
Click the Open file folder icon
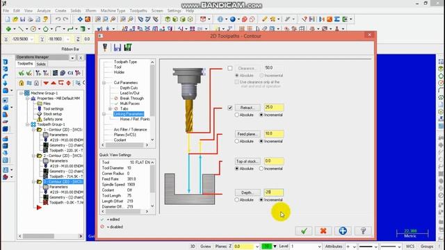pos(15,19)
